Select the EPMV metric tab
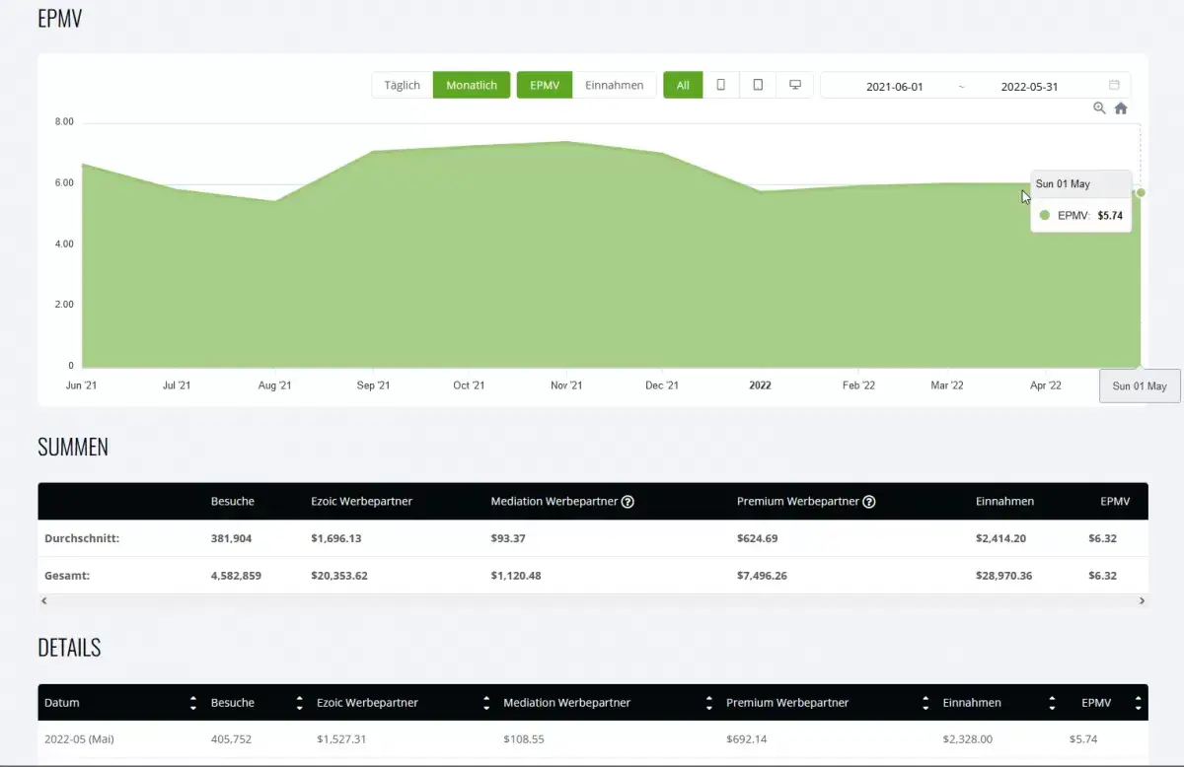 pos(544,85)
